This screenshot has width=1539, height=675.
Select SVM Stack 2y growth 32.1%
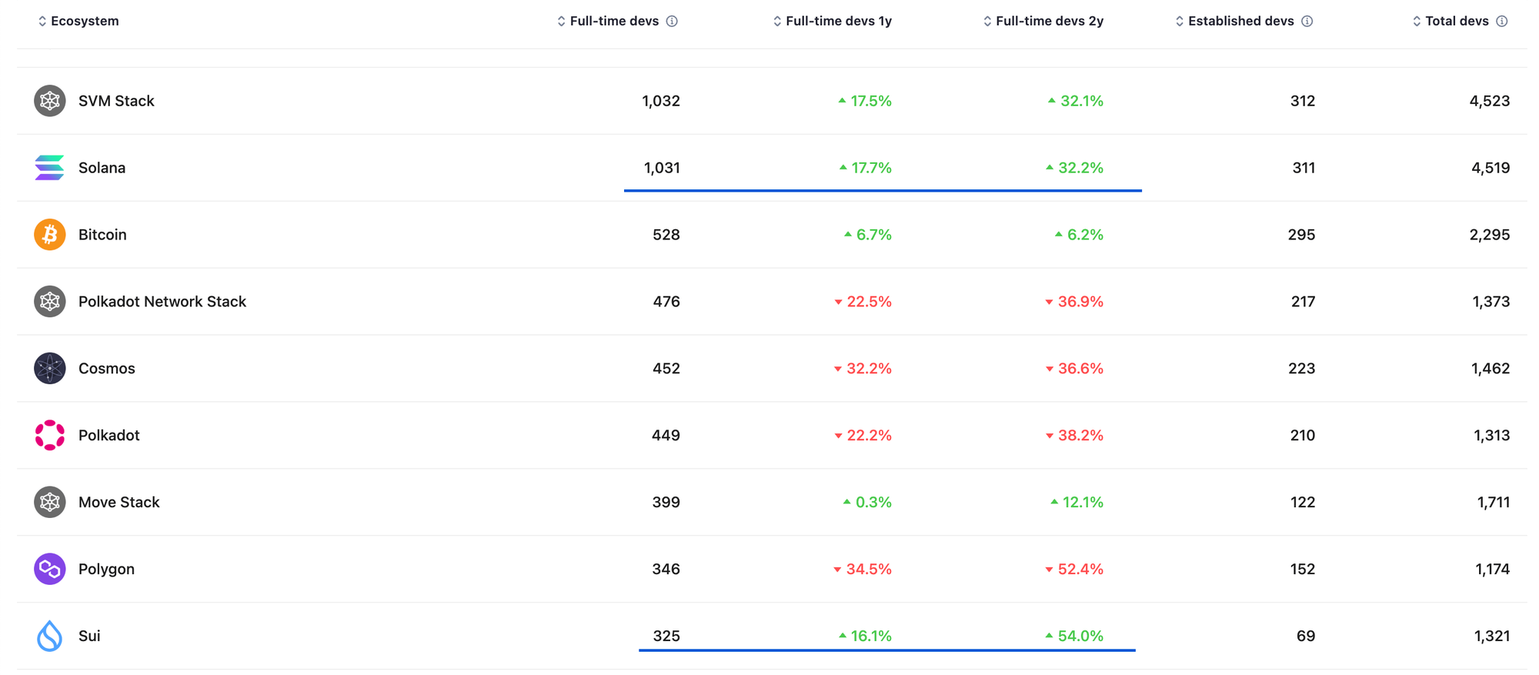[x=1075, y=101]
